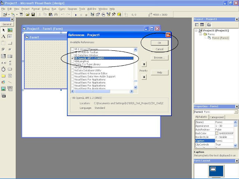Switch to the Alphabetic properties tab
This screenshot has height=179, width=239.
(201, 117)
